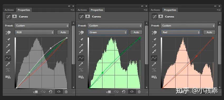Activate on-image hand tool in Green panel
The height and width of the screenshot is (100, 224).
point(81,33)
